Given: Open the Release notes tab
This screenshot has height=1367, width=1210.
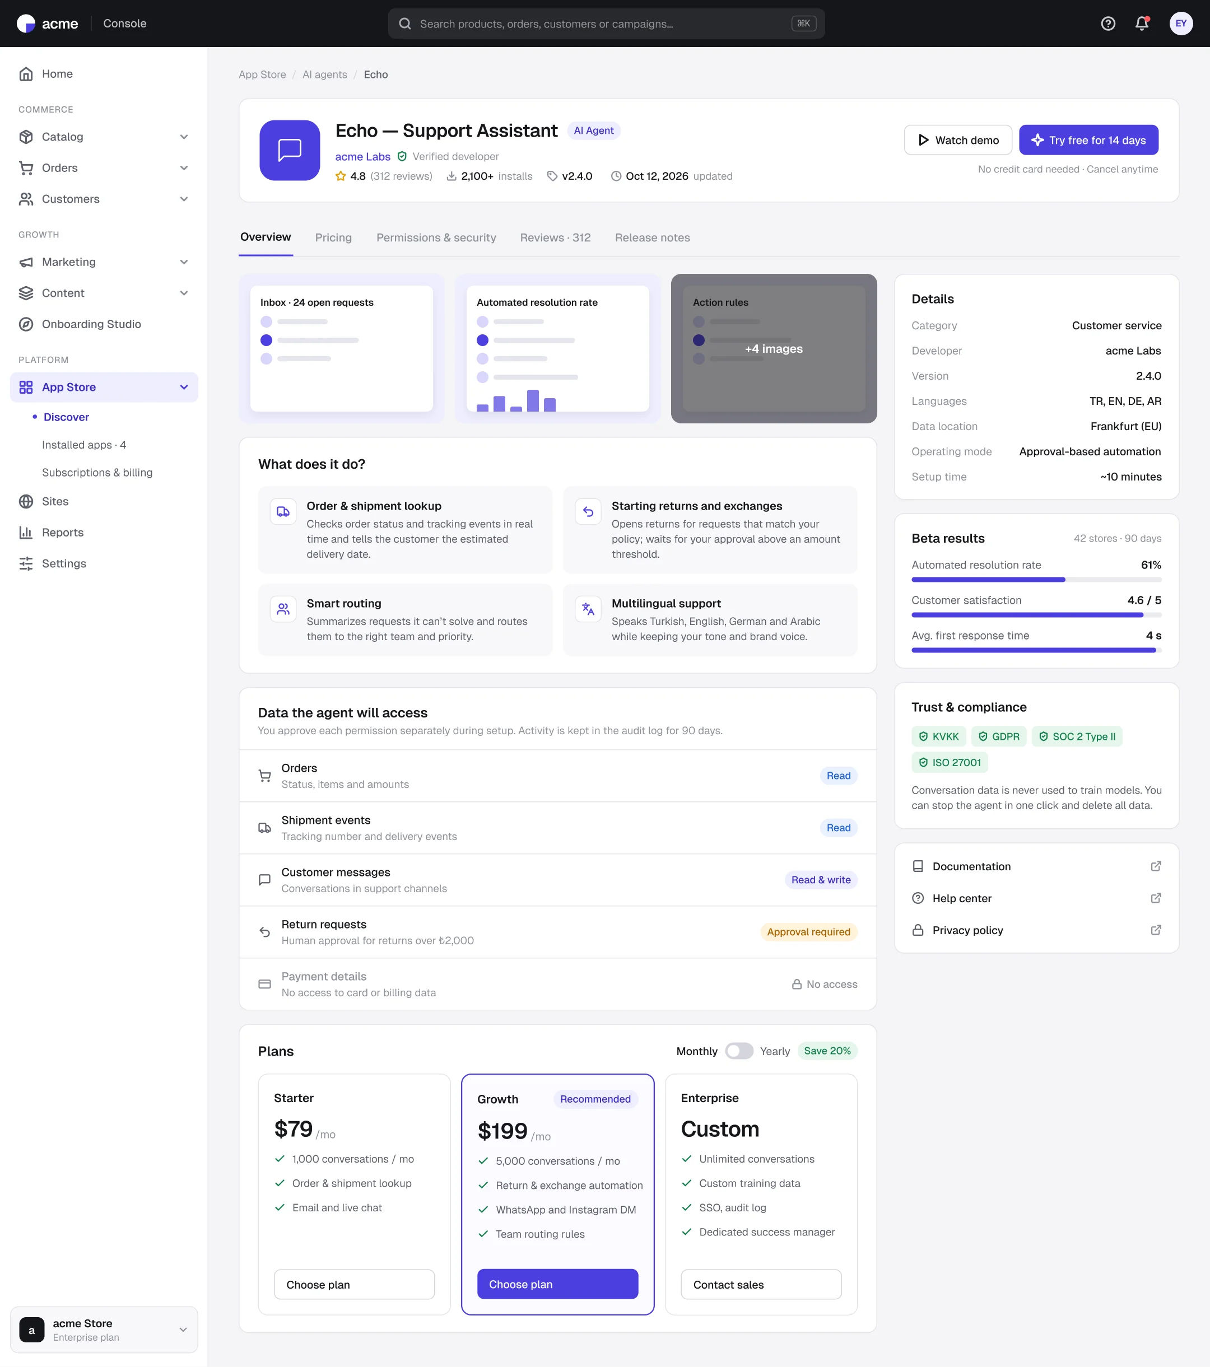Looking at the screenshot, I should pos(652,237).
